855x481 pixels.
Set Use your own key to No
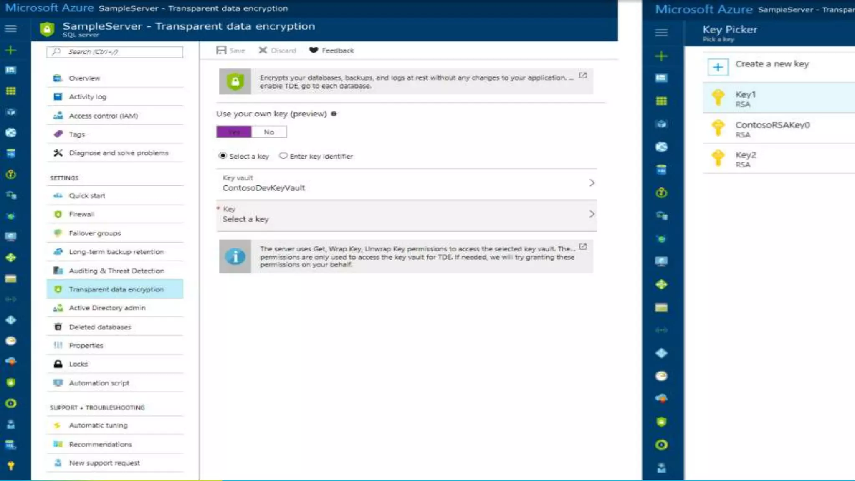[269, 132]
